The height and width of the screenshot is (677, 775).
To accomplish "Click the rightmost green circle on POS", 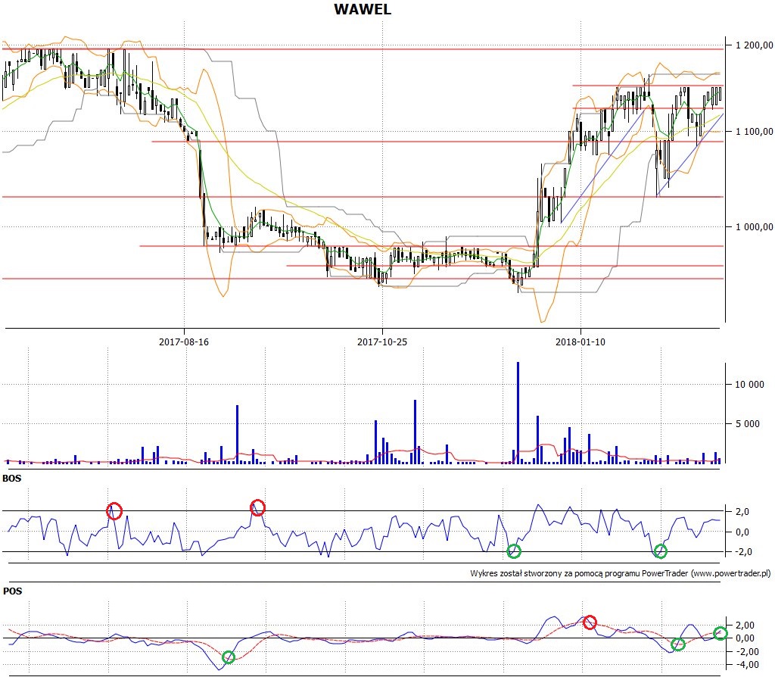I will [721, 632].
